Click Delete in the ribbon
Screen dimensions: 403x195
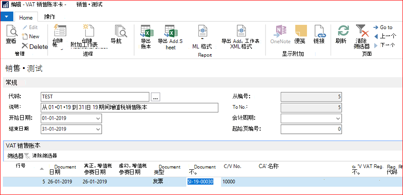(x=35, y=47)
